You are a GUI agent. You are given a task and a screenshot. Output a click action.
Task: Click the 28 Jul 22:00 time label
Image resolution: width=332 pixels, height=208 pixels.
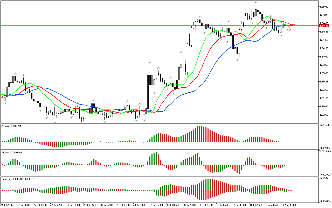(x=106, y=205)
